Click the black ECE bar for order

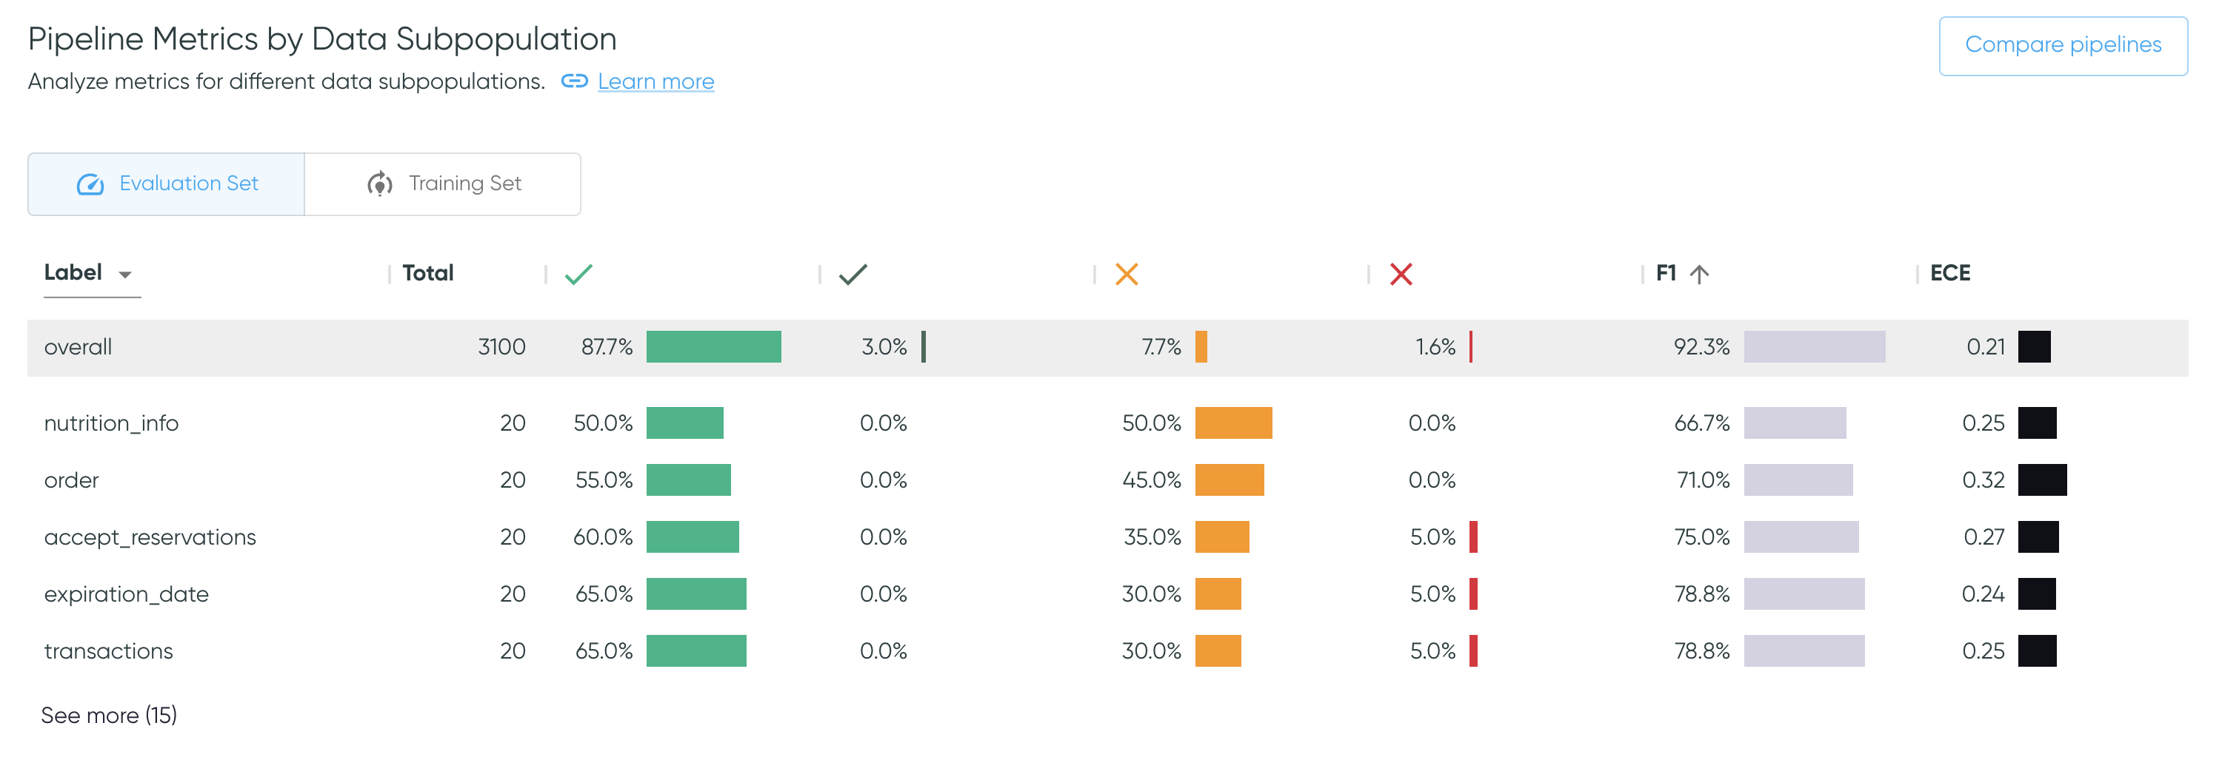click(2042, 480)
